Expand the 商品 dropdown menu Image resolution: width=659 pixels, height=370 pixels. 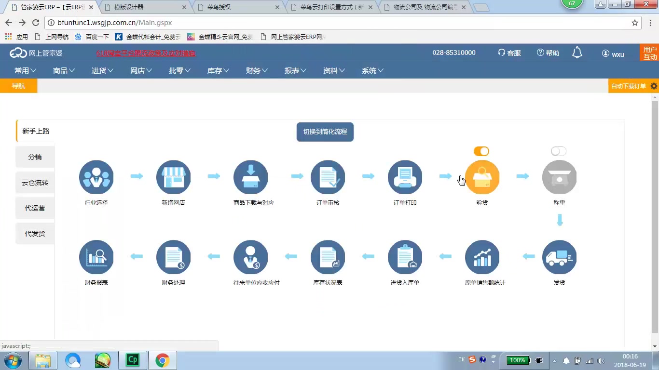pos(64,70)
